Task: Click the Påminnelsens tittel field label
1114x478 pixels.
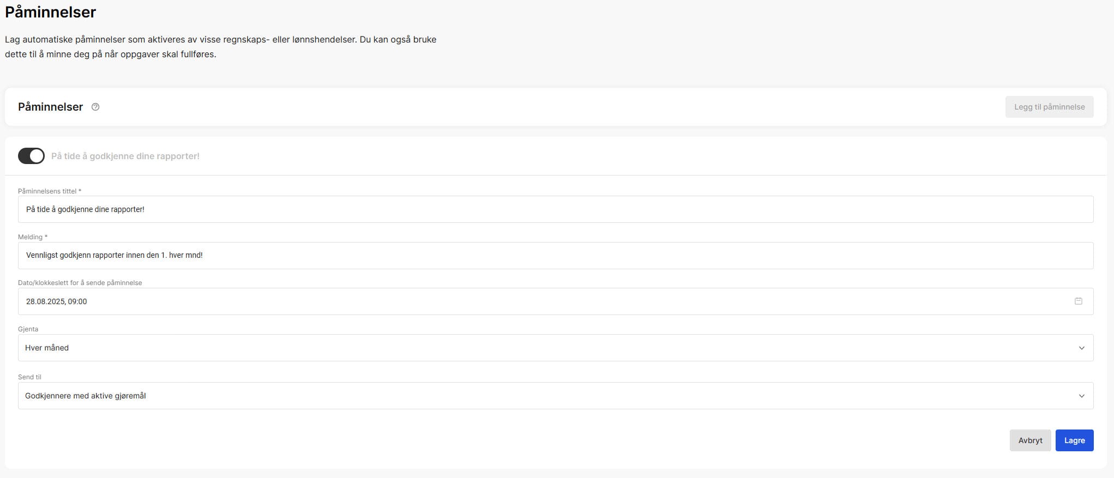Action: click(x=49, y=191)
